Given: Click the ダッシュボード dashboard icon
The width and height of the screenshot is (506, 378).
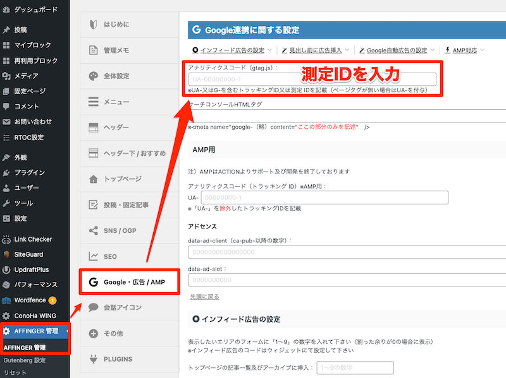Looking at the screenshot, I should pyautogui.click(x=6, y=9).
